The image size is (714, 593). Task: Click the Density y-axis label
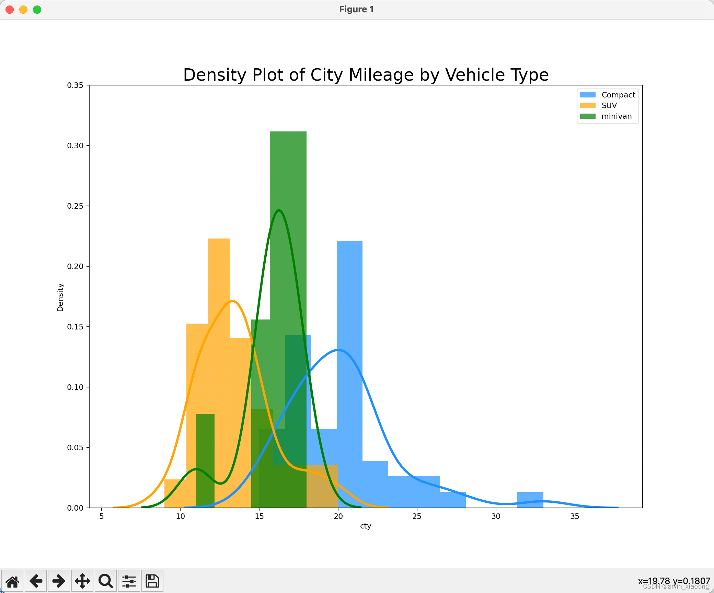coord(60,297)
